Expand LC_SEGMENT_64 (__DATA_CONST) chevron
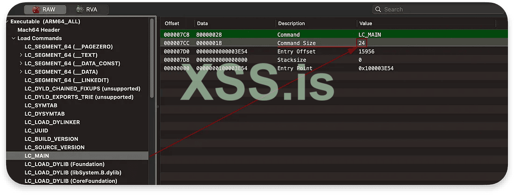 [21, 63]
